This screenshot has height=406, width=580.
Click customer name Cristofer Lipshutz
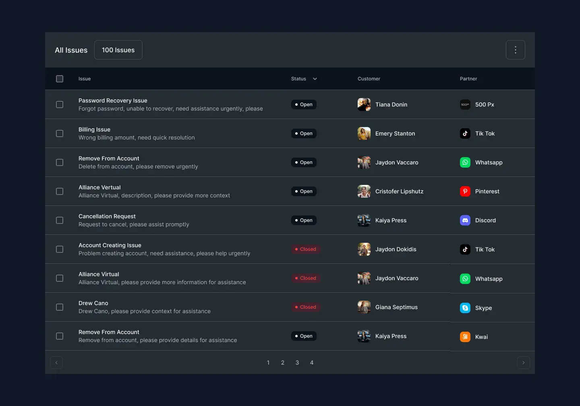click(400, 191)
